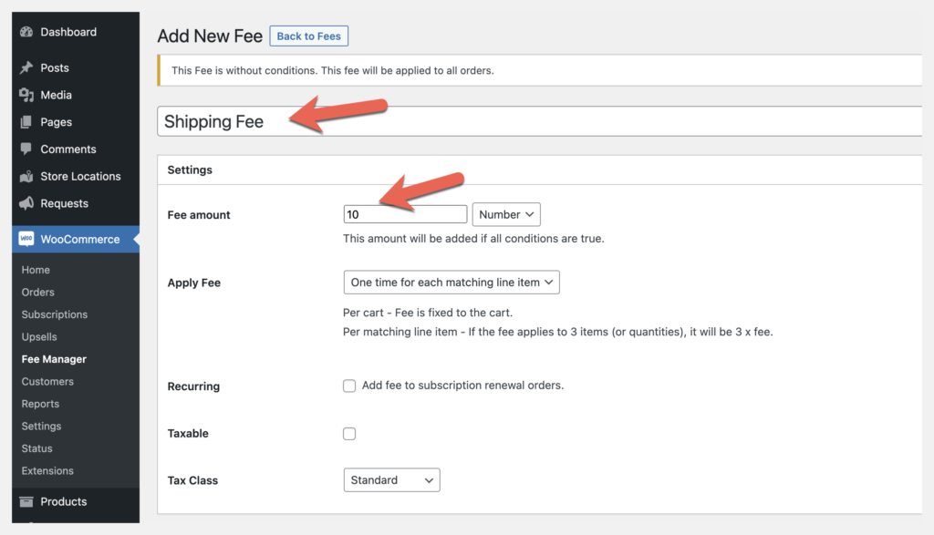This screenshot has width=934, height=535.
Task: Open Requests via the megaphone icon
Action: pos(25,203)
